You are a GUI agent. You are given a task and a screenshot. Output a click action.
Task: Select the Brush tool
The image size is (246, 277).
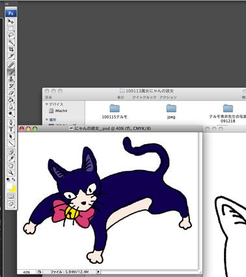tap(10, 72)
